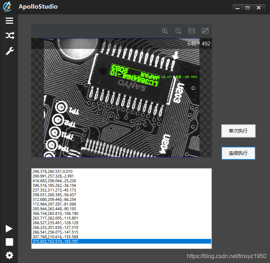Viewport: 270px width, 263px height.
Task: Select result row 307.768,210.616,-155.588
Action: (122, 237)
